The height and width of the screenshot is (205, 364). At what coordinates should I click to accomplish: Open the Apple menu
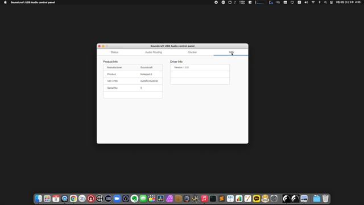click(5, 2)
